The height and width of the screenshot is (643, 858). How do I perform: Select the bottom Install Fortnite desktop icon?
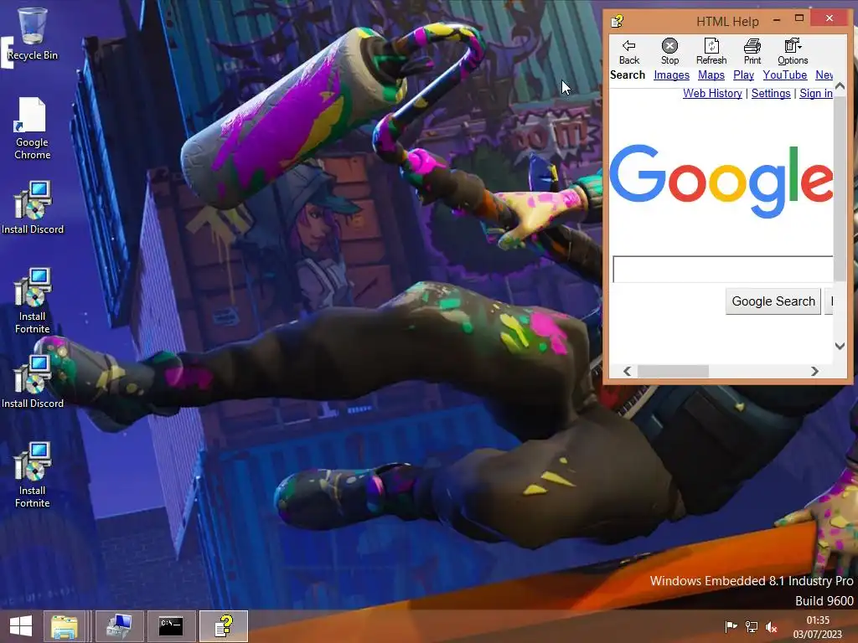(33, 475)
